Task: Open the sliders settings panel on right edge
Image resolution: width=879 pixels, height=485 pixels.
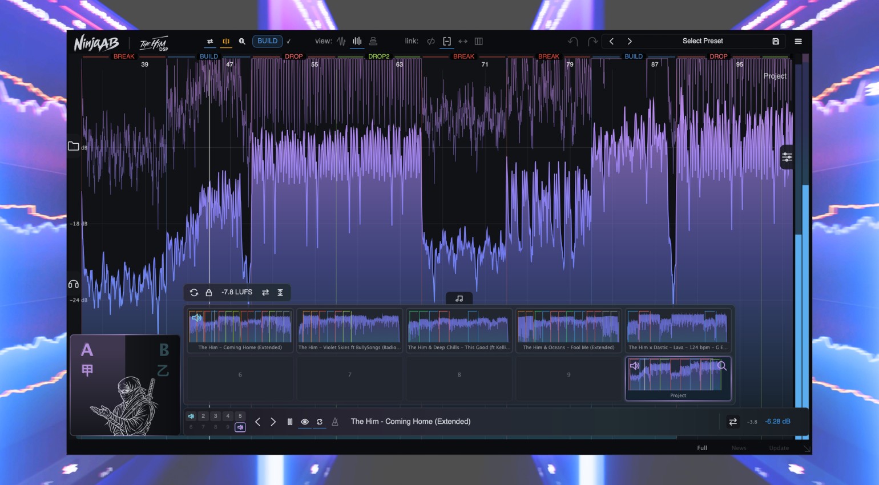Action: coord(787,157)
